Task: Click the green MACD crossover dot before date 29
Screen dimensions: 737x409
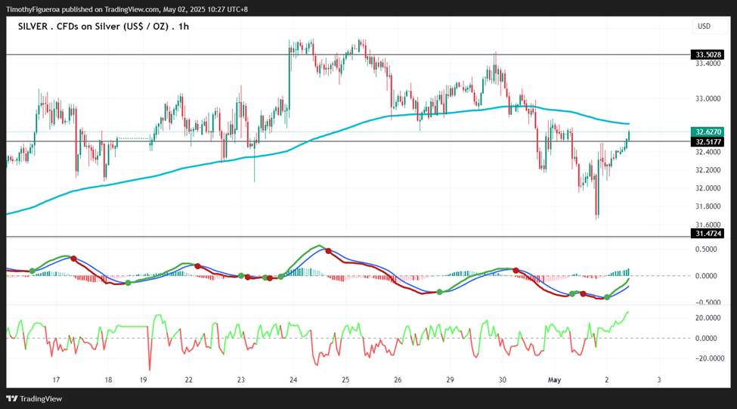Action: (439, 292)
